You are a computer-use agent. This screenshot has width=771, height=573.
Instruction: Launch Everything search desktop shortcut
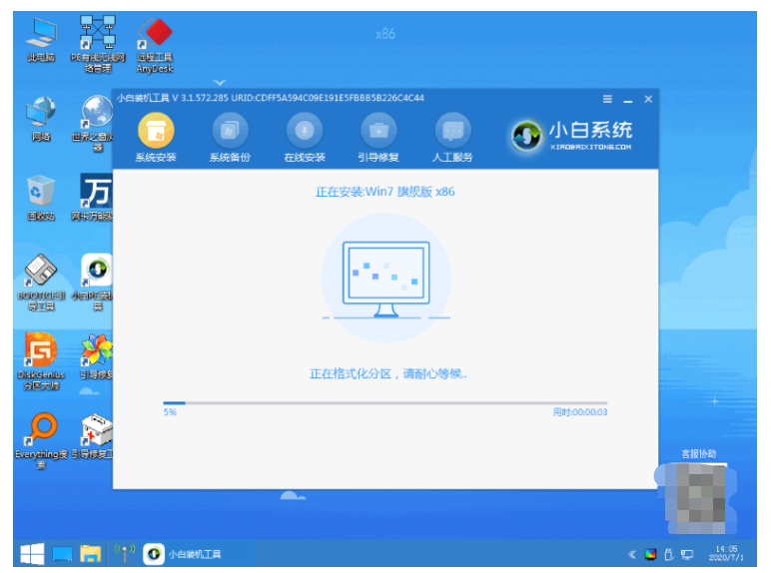(x=41, y=435)
